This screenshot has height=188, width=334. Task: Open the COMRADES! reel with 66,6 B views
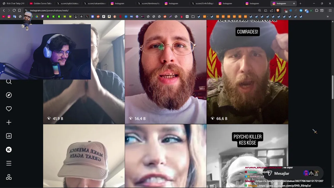pos(247,72)
